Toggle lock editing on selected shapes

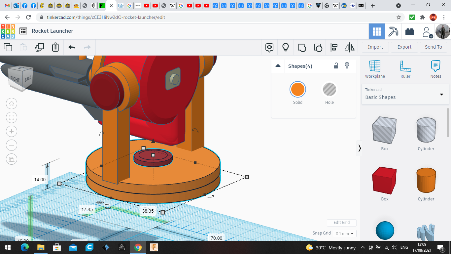tap(336, 65)
